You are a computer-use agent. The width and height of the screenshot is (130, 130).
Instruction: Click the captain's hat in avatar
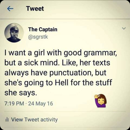pyautogui.click(x=14, y=27)
